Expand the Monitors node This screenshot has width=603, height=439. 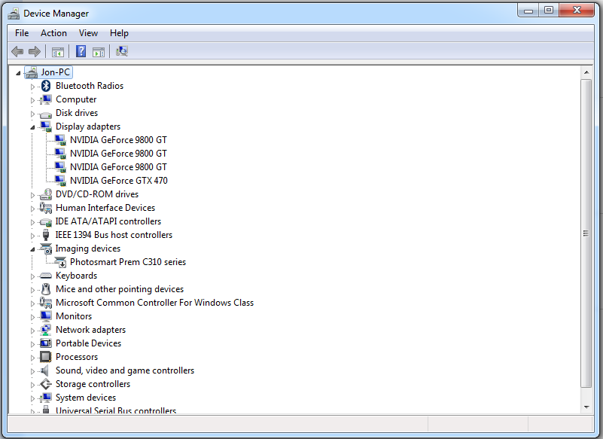32,317
